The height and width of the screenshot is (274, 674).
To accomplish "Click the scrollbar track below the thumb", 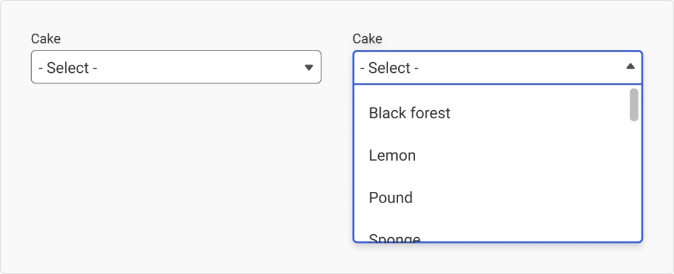I will click(x=633, y=180).
